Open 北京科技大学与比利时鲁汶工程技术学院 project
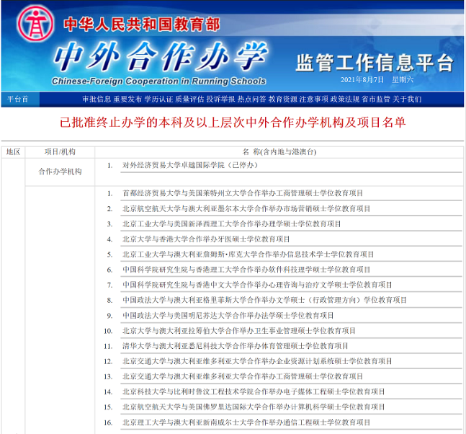Image resolution: width=466 pixels, height=434 pixels. pyautogui.click(x=254, y=391)
